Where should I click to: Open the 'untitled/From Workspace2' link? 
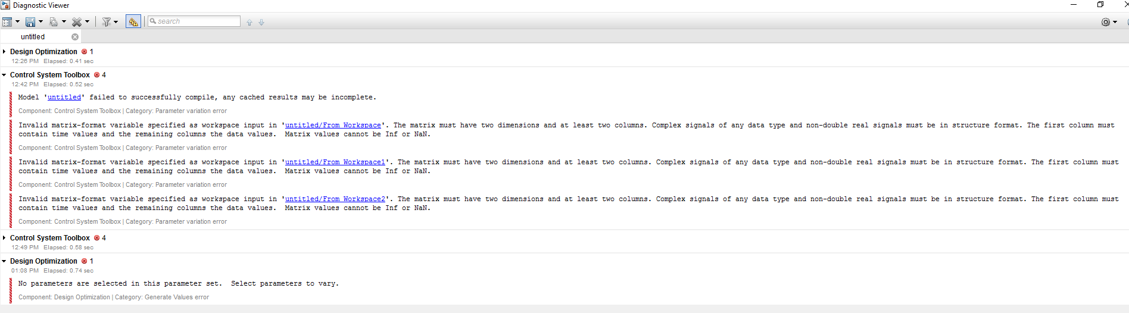(x=335, y=199)
